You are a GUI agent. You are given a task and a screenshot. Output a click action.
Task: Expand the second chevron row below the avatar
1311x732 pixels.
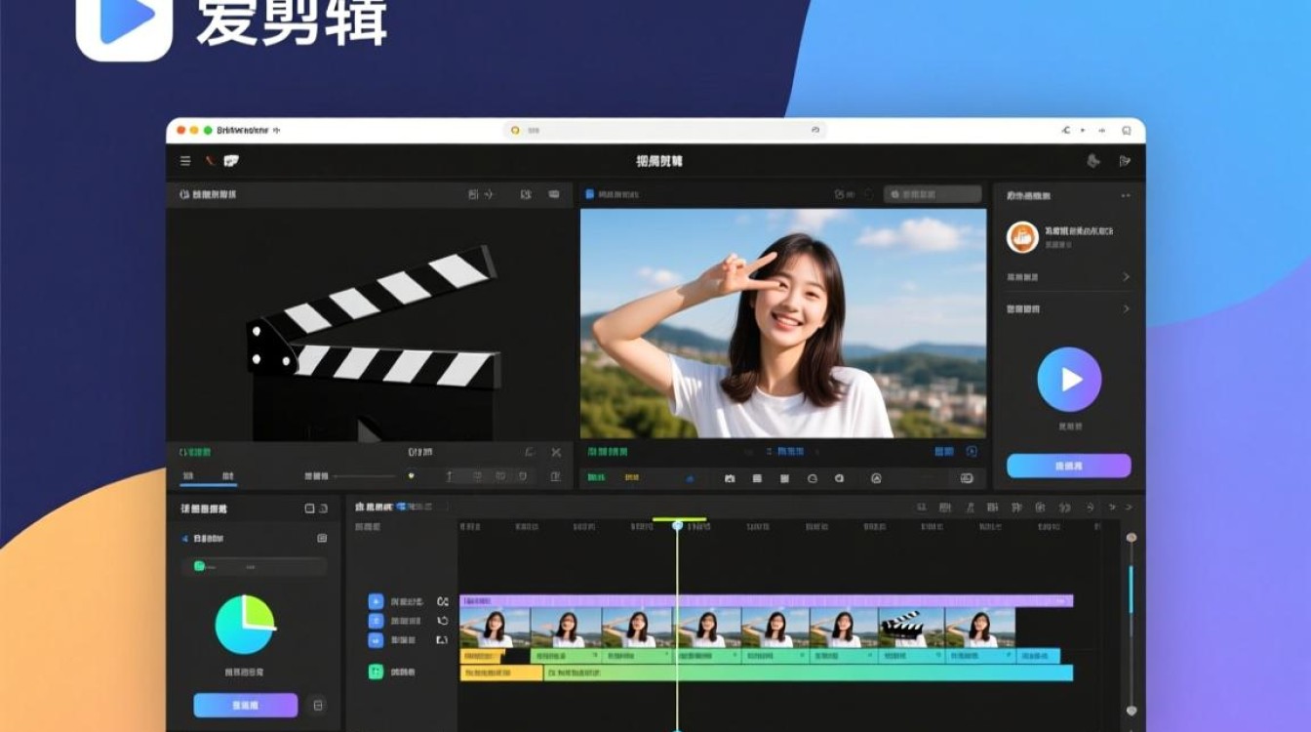pyautogui.click(x=1068, y=308)
